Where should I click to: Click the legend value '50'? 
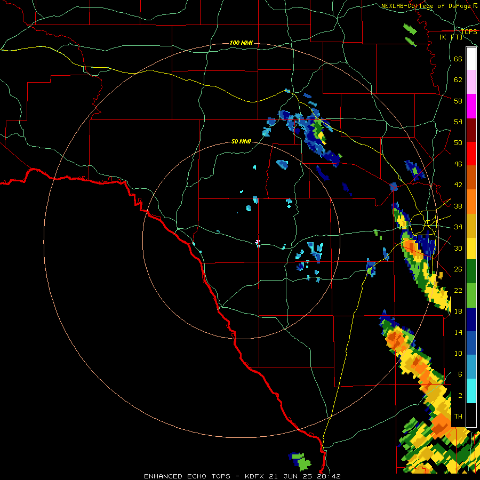point(458,143)
